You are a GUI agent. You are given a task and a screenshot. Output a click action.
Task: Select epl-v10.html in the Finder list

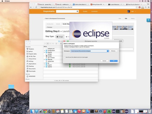(51, 58)
